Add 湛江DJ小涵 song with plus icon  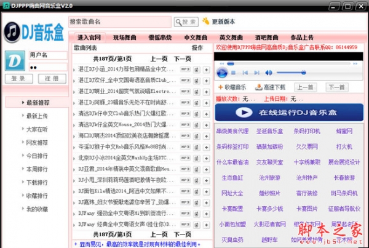coord(207,70)
